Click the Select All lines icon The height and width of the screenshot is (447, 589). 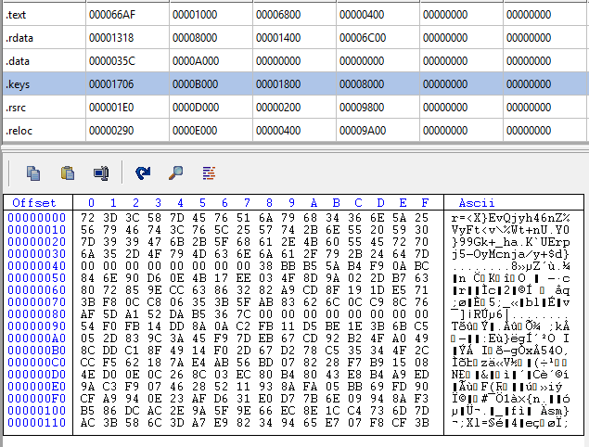[x=209, y=172]
